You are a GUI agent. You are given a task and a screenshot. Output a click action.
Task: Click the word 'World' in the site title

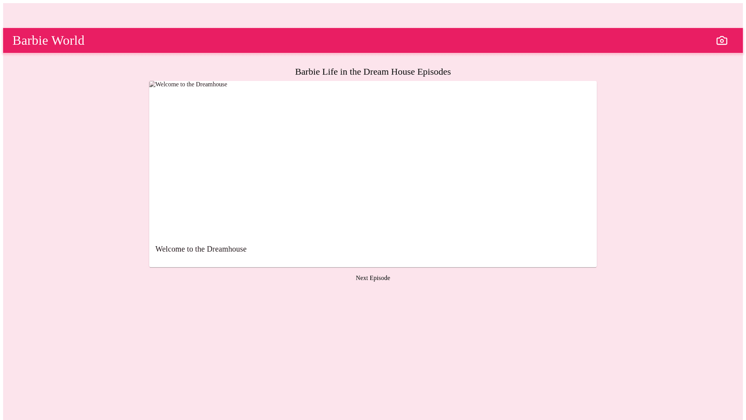click(68, 40)
